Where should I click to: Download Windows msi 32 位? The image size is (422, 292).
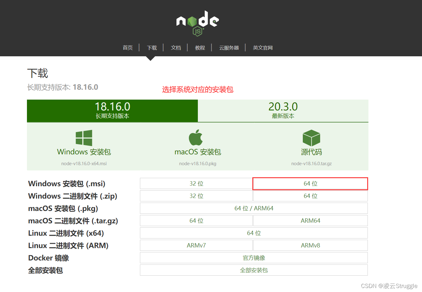[x=196, y=183]
